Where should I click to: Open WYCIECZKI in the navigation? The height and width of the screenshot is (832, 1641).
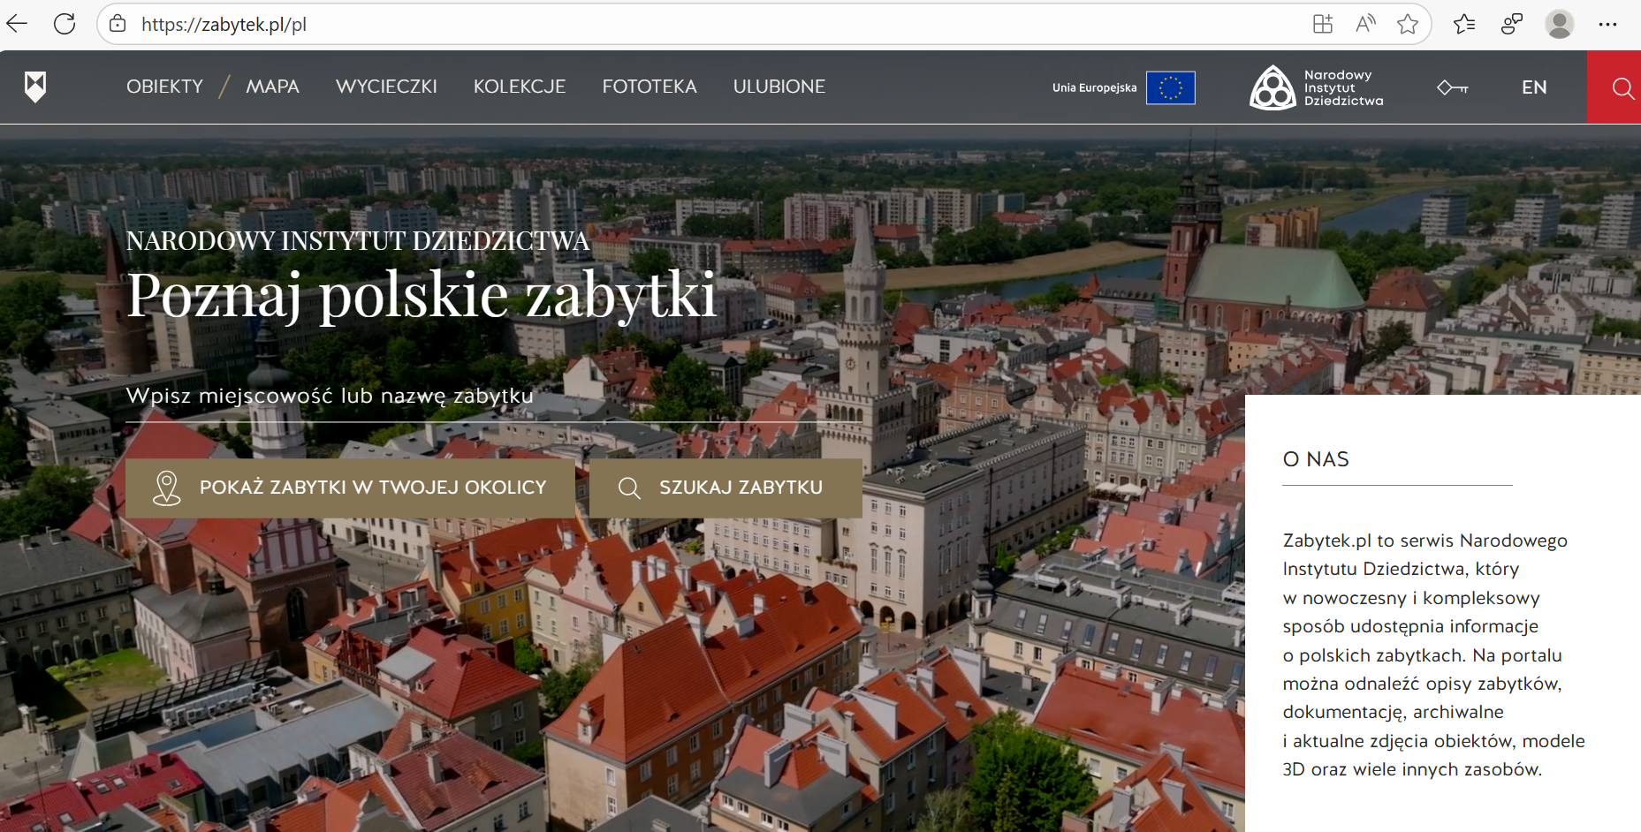pos(386,87)
